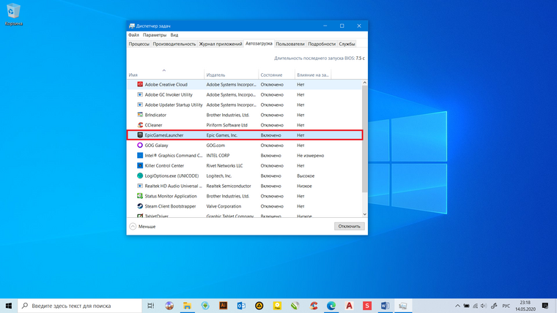Open the Параметры menu
Screen dimensions: 557x313
click(x=155, y=35)
